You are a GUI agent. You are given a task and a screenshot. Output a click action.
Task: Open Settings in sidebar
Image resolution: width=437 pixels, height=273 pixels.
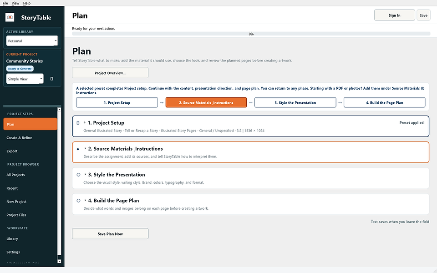pos(30,252)
